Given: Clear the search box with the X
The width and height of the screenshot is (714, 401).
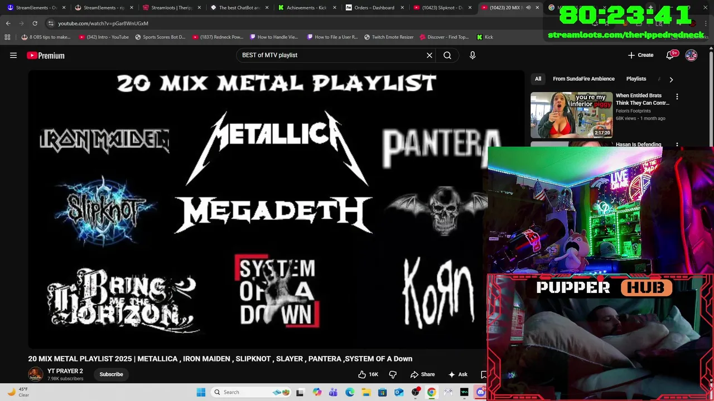Looking at the screenshot, I should tap(430, 55).
